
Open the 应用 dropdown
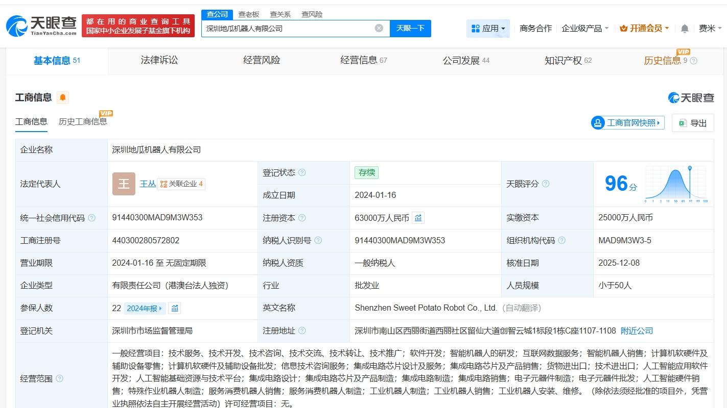[488, 29]
